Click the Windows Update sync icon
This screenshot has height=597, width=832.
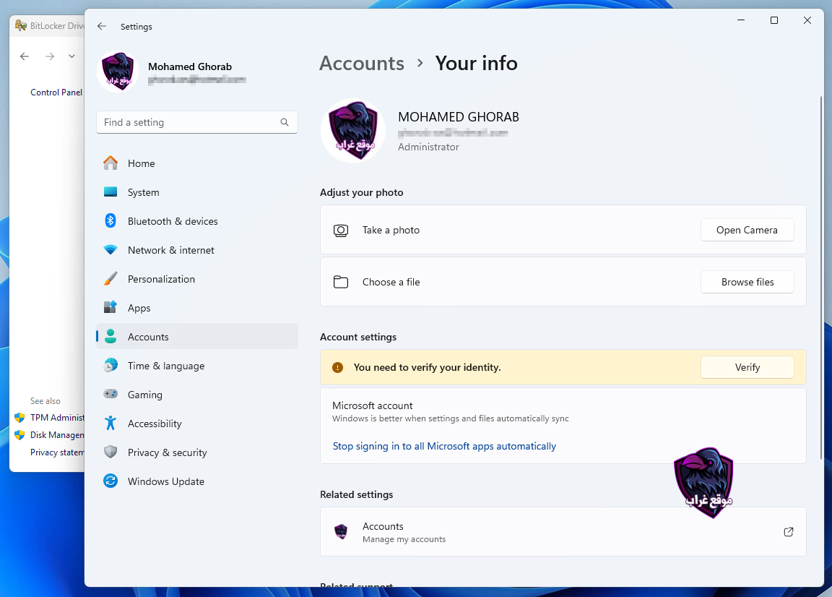click(110, 481)
